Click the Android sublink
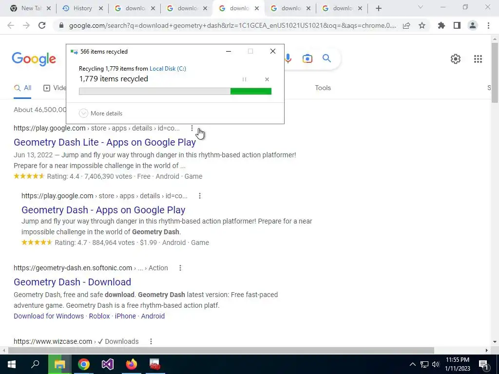Screen dimensions: 499x374 [153, 316]
